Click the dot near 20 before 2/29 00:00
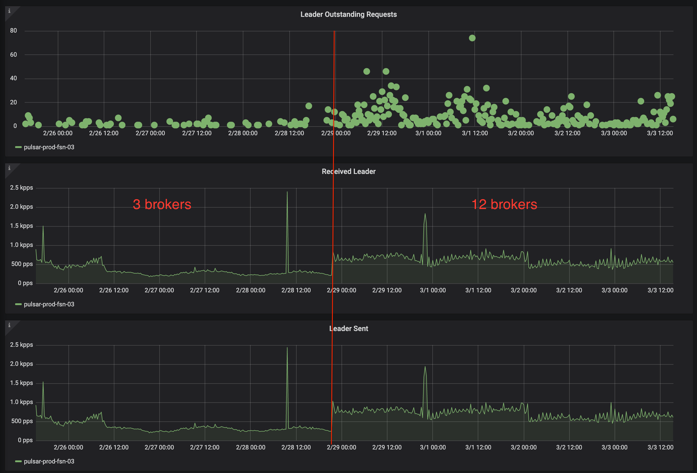 pyautogui.click(x=309, y=106)
